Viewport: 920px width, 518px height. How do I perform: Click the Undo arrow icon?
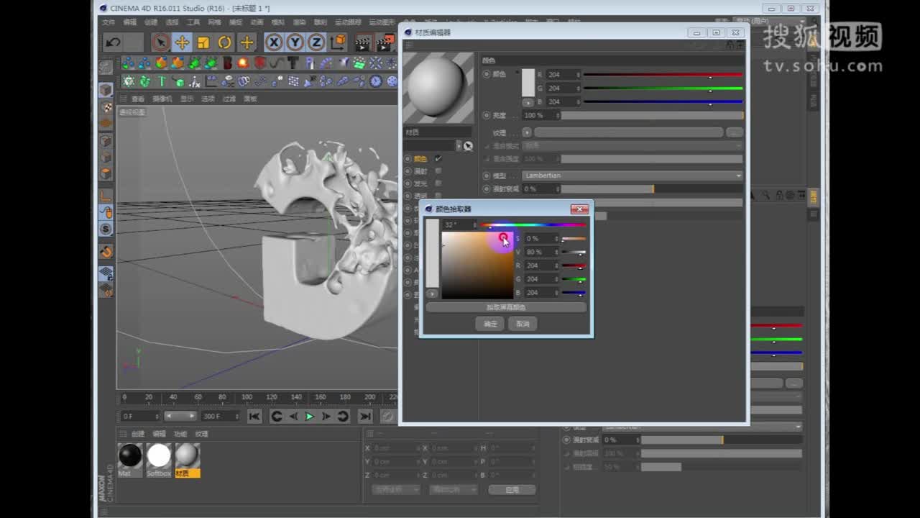click(114, 43)
